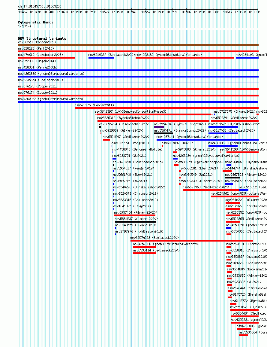Open the nsv6524547 (Sedlazeck2020) label
Viewport: 267px width, 347px height.
[126, 137]
